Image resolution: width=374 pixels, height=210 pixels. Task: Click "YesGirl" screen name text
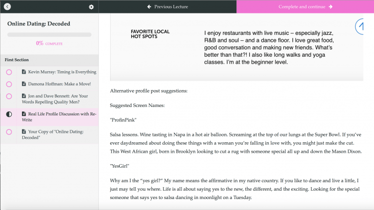point(120,166)
